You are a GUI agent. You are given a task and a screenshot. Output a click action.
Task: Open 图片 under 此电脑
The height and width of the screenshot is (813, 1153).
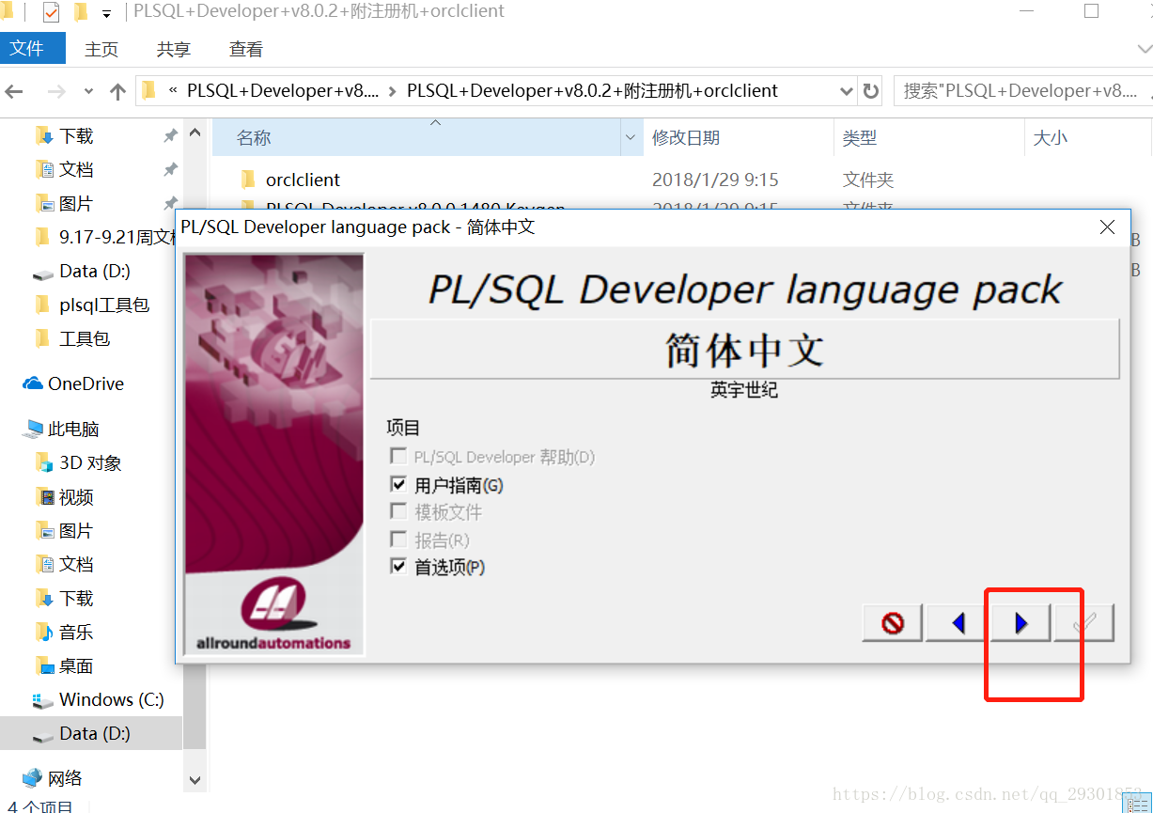pyautogui.click(x=76, y=531)
